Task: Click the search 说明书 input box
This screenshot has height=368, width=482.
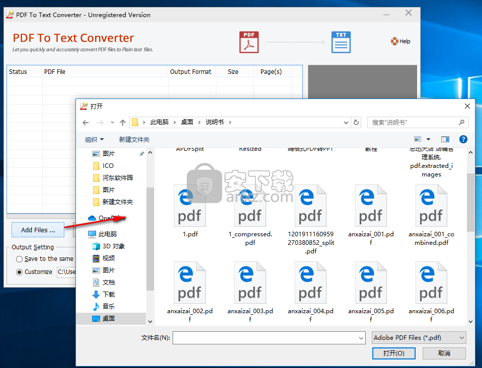Action: tap(414, 123)
